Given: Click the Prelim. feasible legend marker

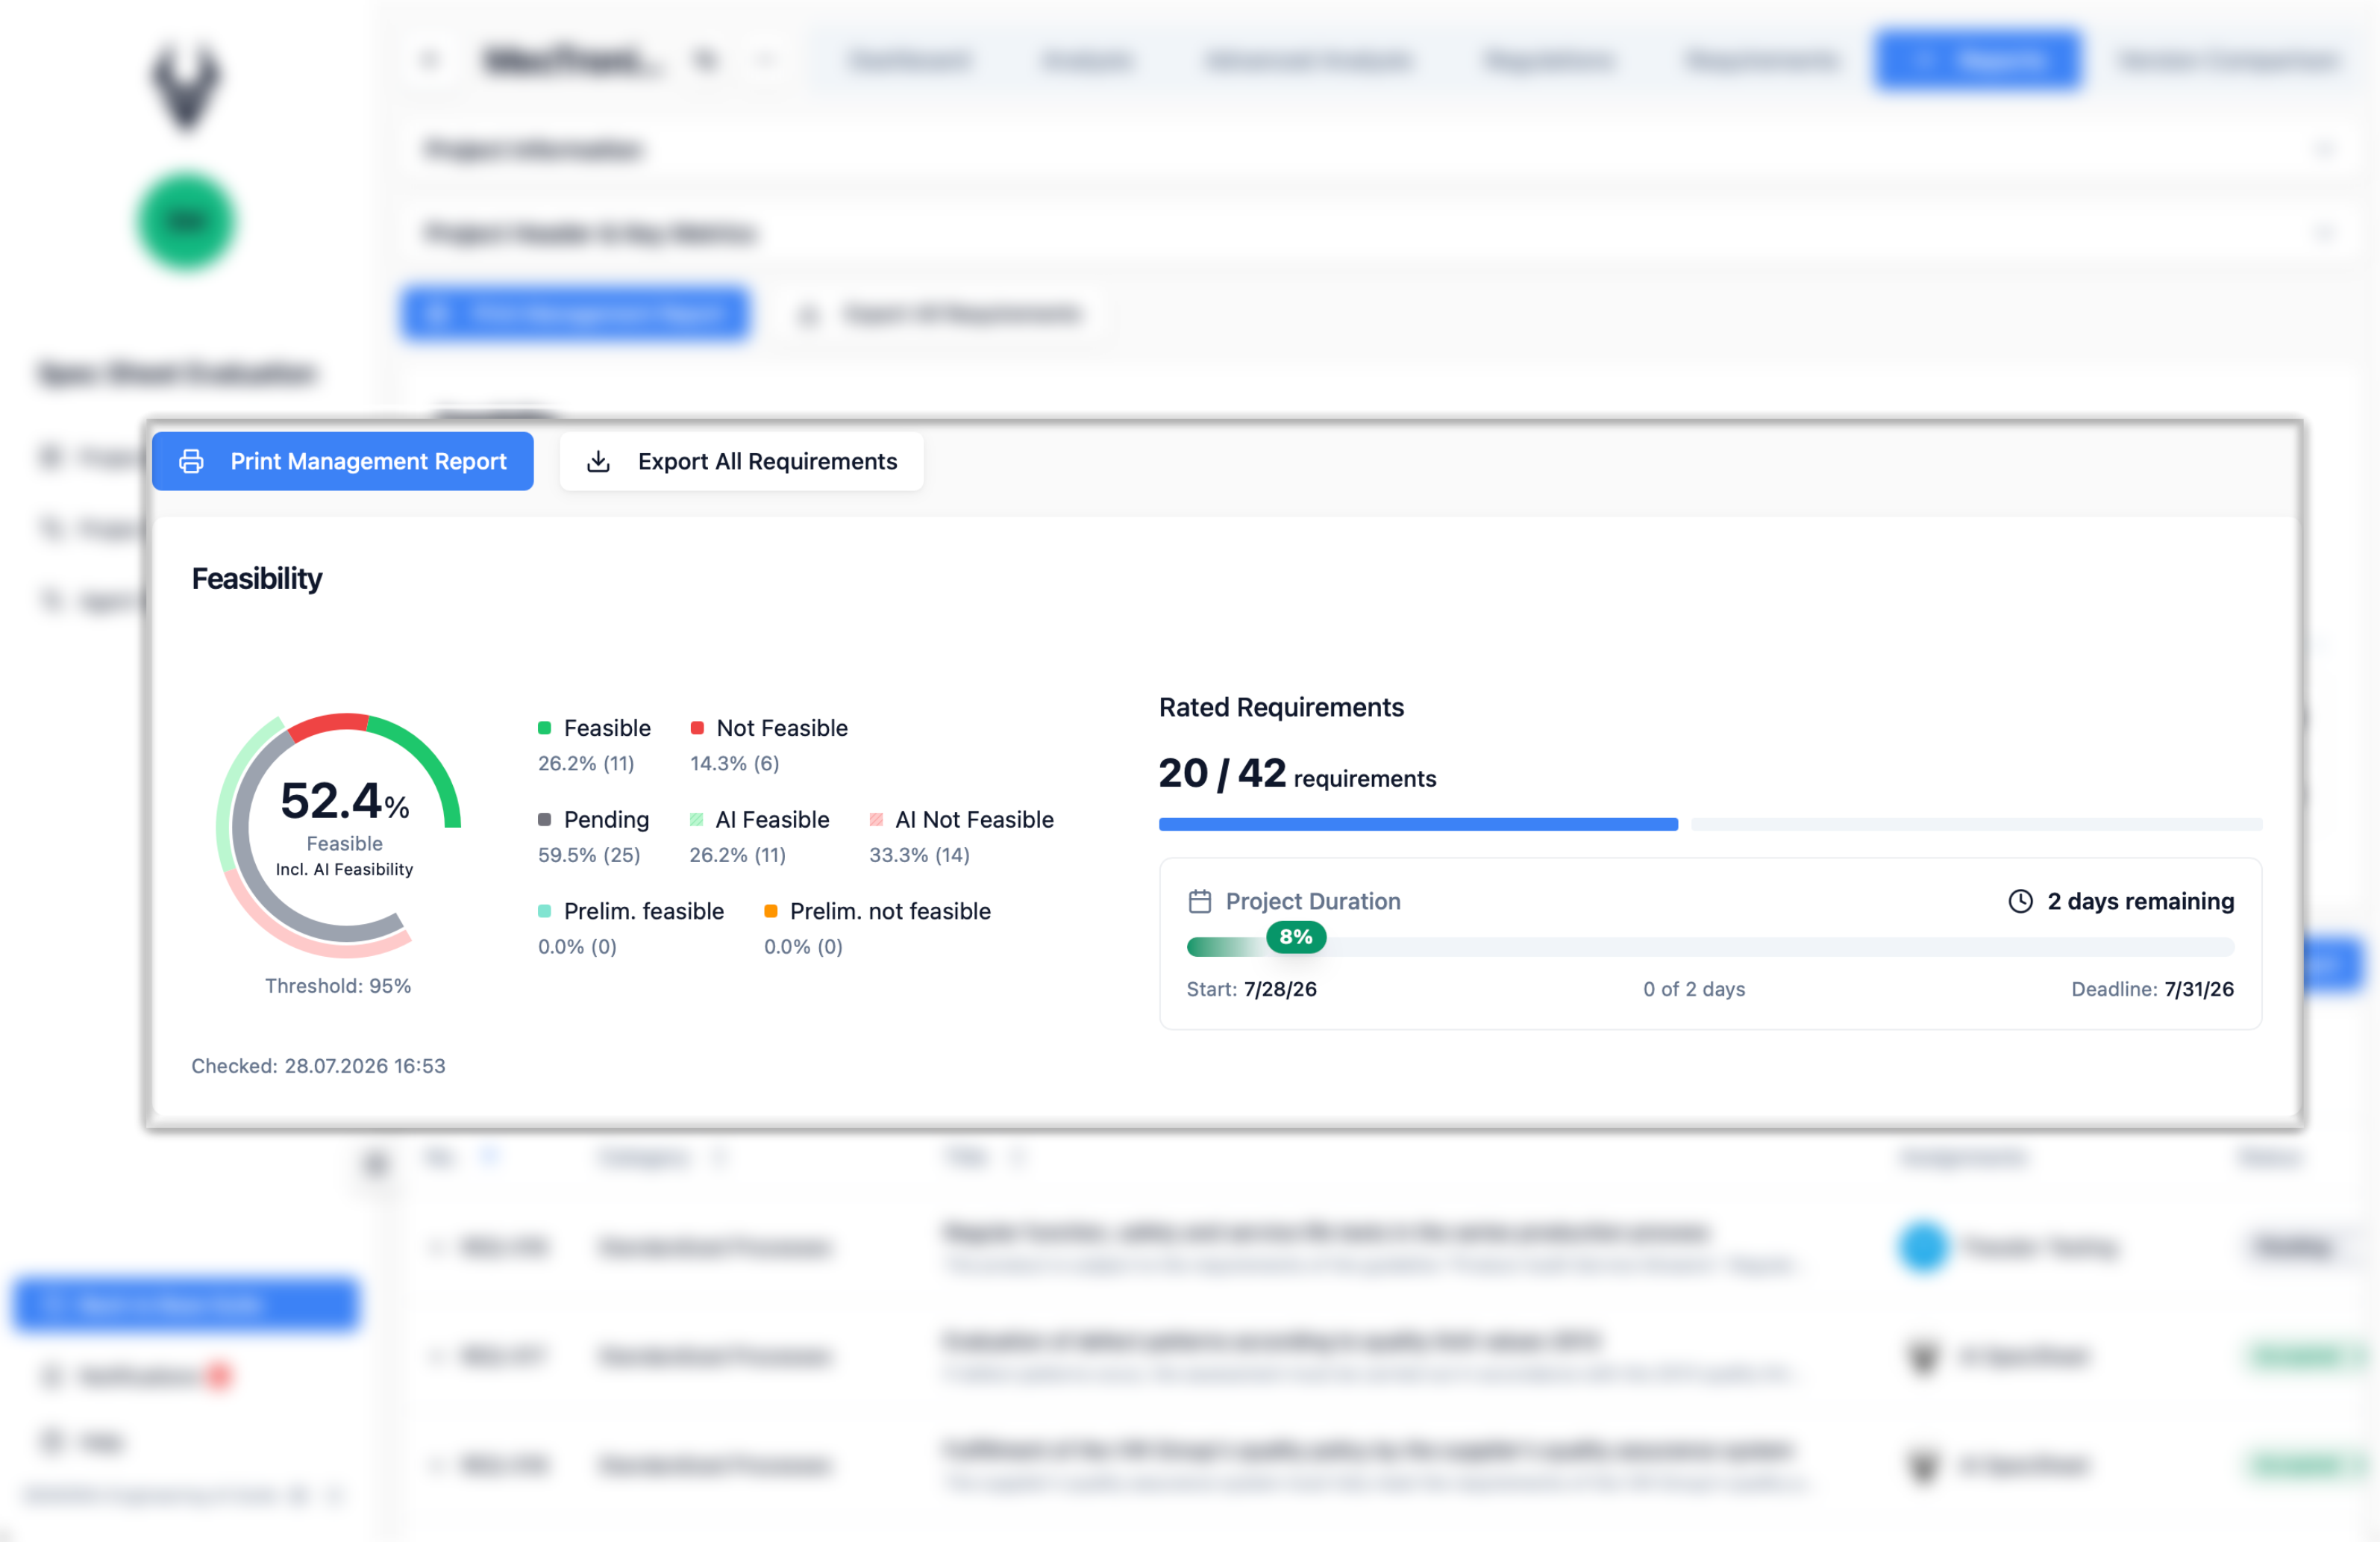Looking at the screenshot, I should pyautogui.click(x=544, y=911).
